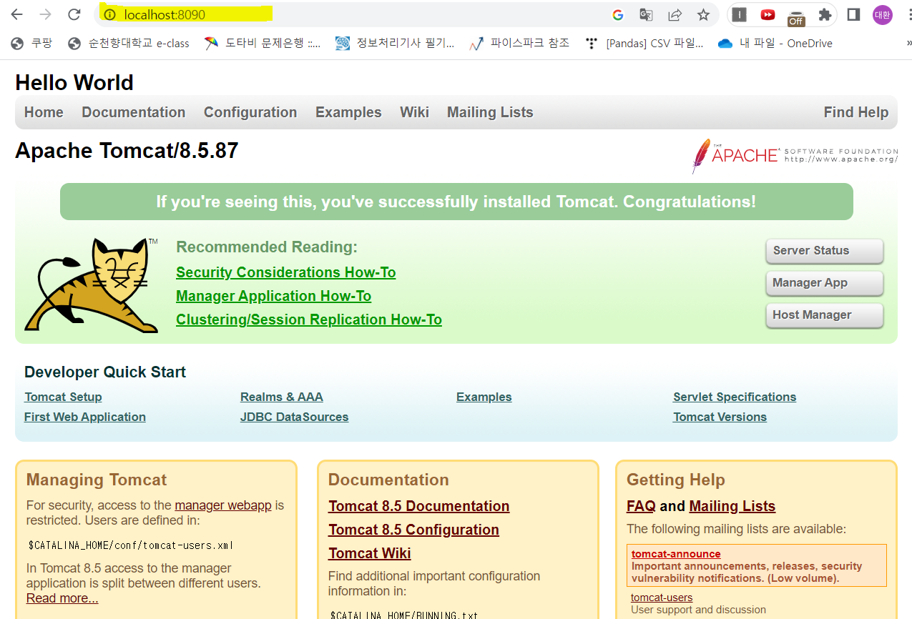Screen dimensions: 912x619
Task: Open the Examples nav item
Action: 348,112
